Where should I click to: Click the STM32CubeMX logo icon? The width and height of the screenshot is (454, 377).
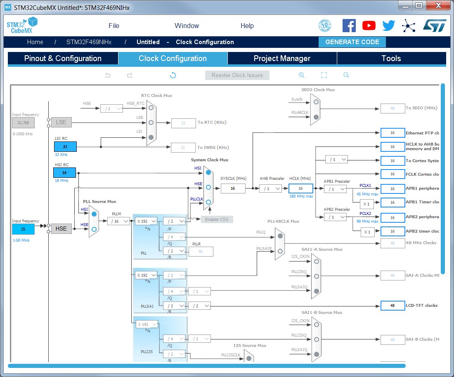coord(22,25)
